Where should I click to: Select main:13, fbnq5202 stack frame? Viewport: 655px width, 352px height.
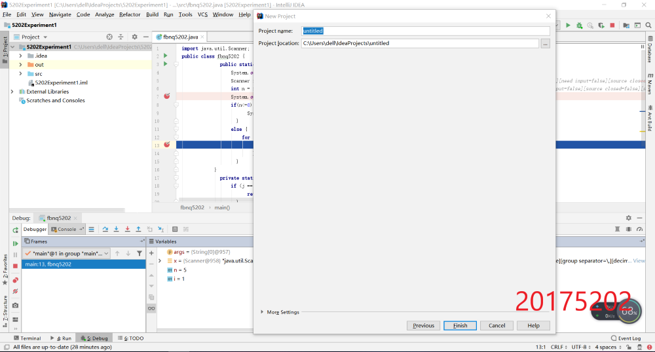(84, 264)
